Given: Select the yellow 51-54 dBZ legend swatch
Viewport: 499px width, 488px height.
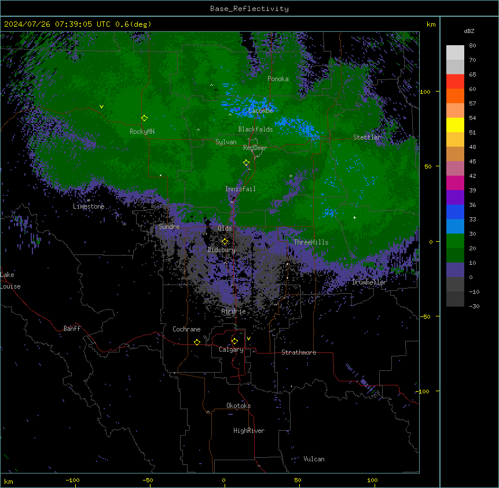Looking at the screenshot, I should (x=455, y=125).
